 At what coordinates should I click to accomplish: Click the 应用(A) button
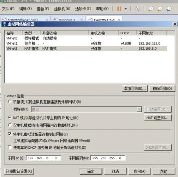[140, 171]
